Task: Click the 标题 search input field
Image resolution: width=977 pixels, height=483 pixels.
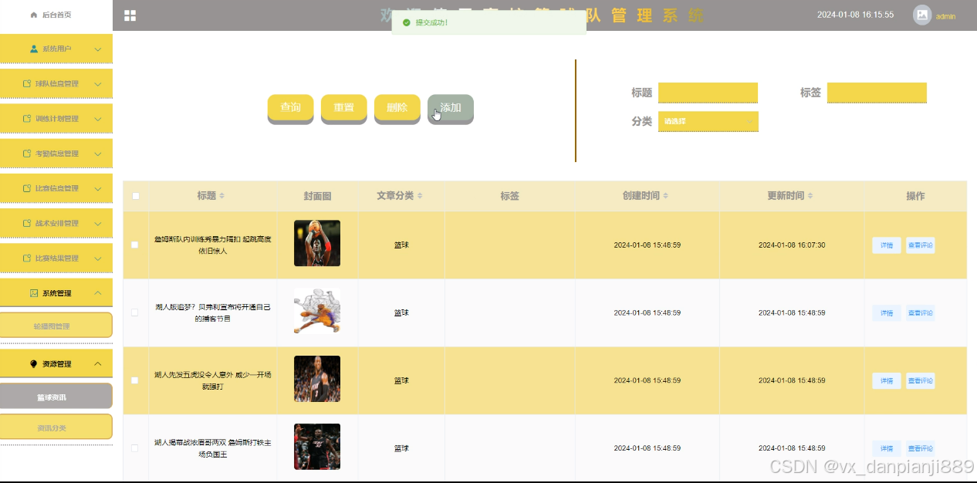Action: [708, 93]
